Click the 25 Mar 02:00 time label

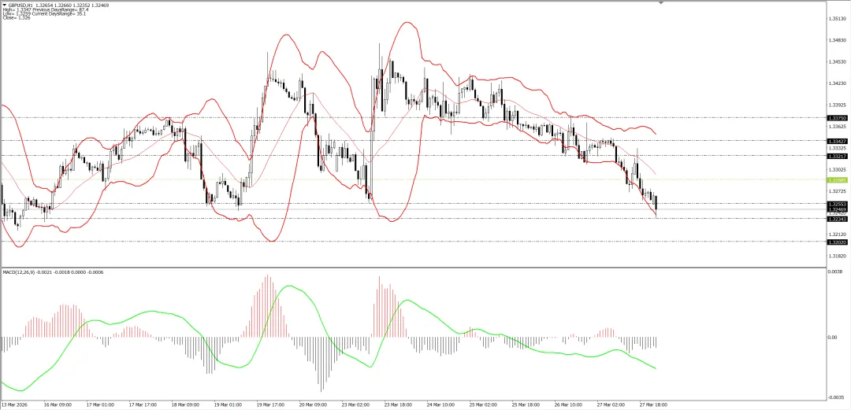coord(484,404)
